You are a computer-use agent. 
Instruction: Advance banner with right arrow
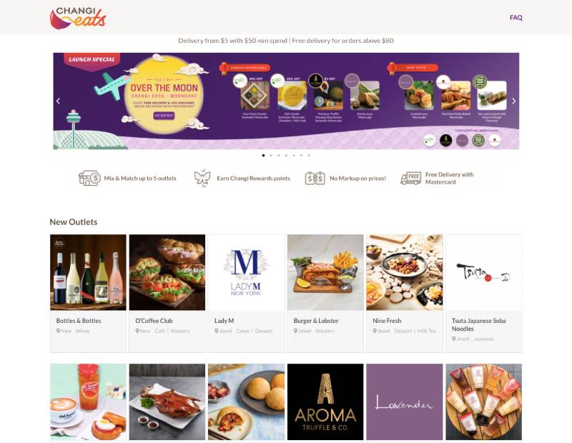513,101
